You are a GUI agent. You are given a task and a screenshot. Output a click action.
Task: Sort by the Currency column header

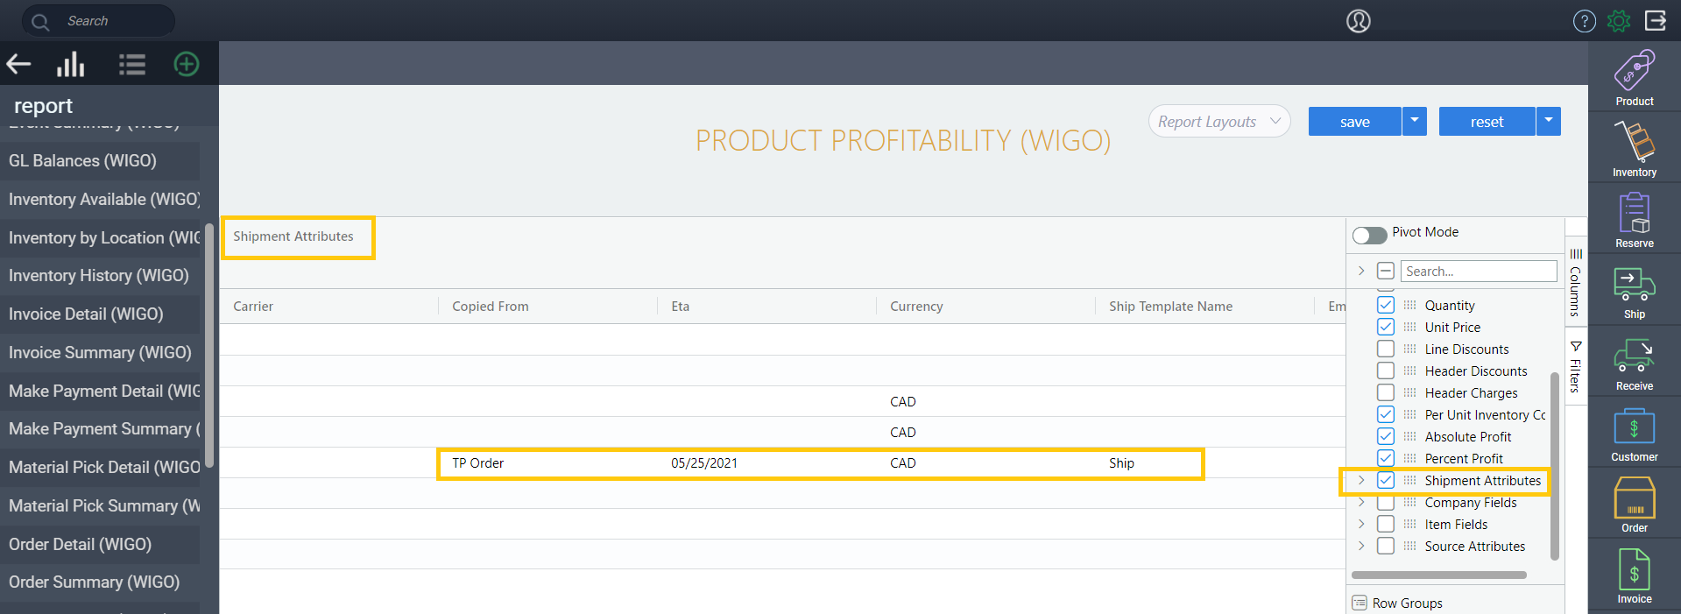point(916,306)
